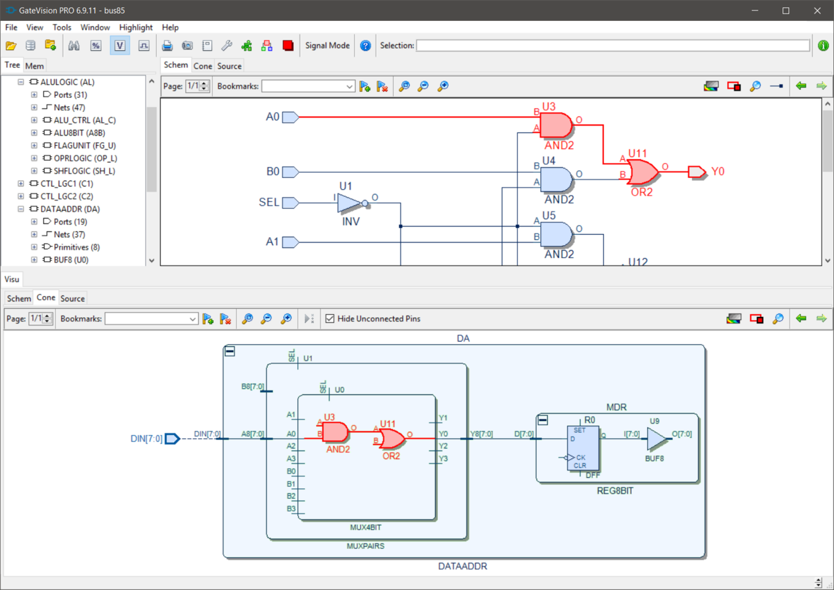
Task: Click the binoculars search icon in main toolbar
Action: point(74,46)
